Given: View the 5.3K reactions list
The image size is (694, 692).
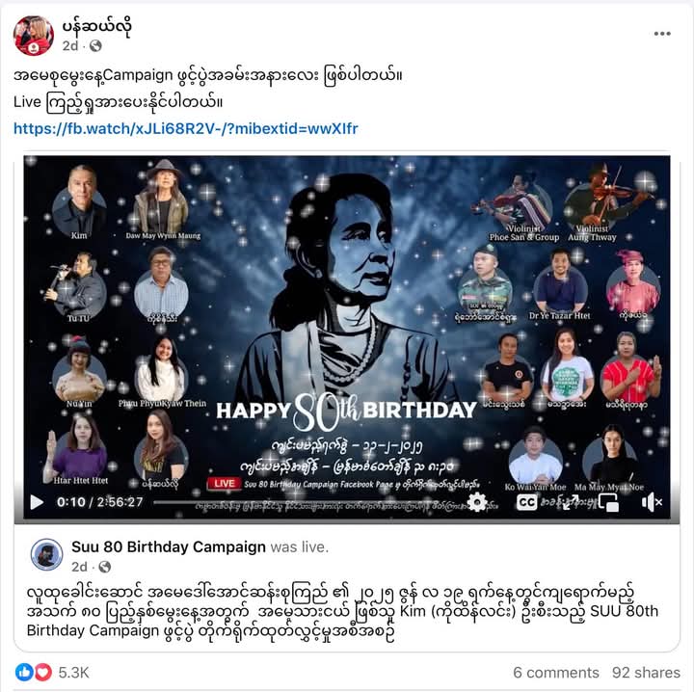Looking at the screenshot, I should click(74, 673).
